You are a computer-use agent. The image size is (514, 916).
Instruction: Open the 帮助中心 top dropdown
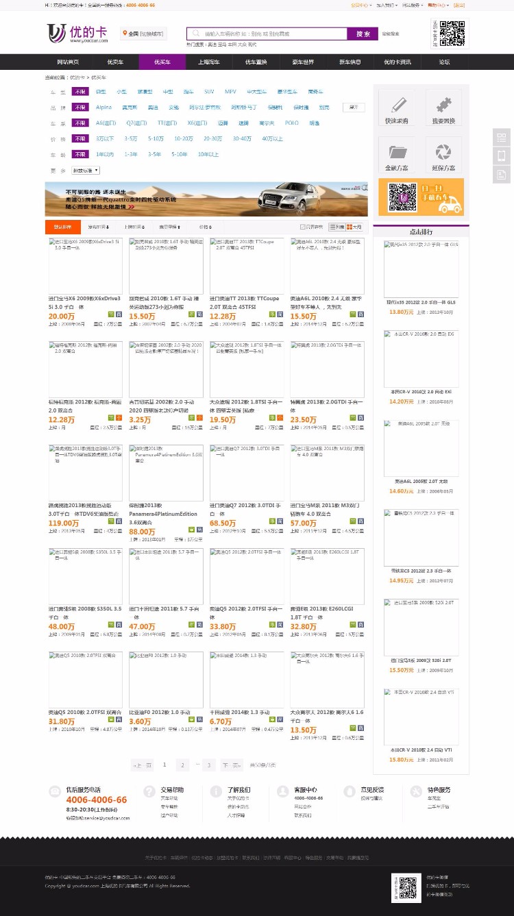438,5
